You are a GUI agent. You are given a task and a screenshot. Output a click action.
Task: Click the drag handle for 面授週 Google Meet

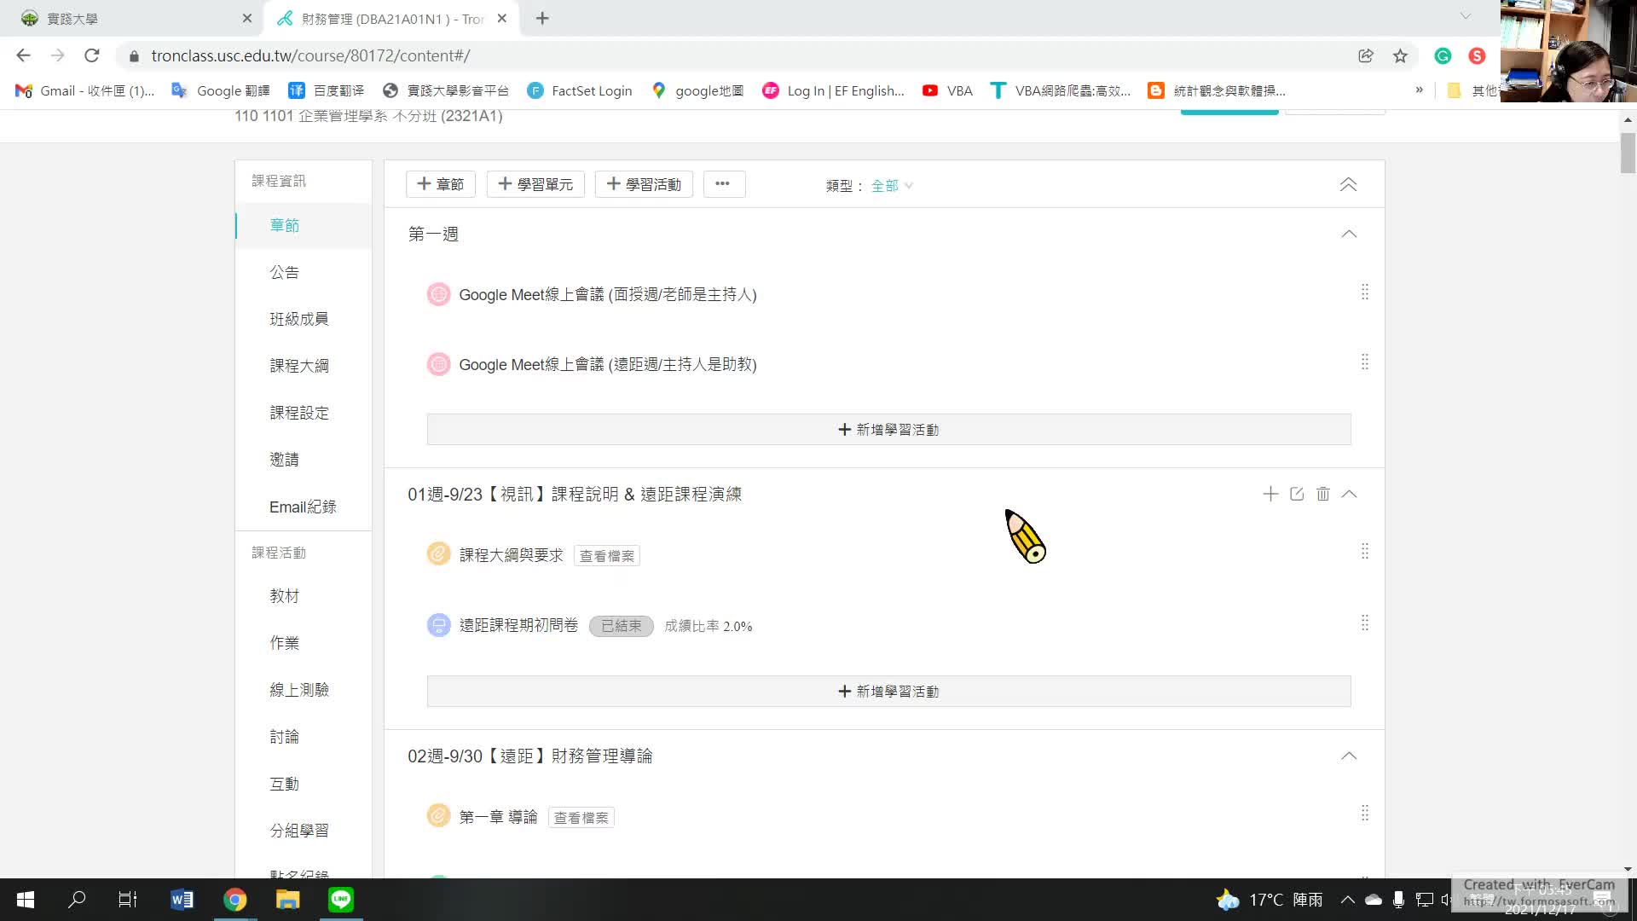click(1365, 292)
